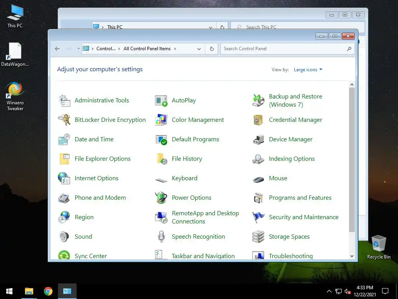Screen dimensions: 398x299
Task: Open the Administrative Tools icon
Action: coord(64,100)
